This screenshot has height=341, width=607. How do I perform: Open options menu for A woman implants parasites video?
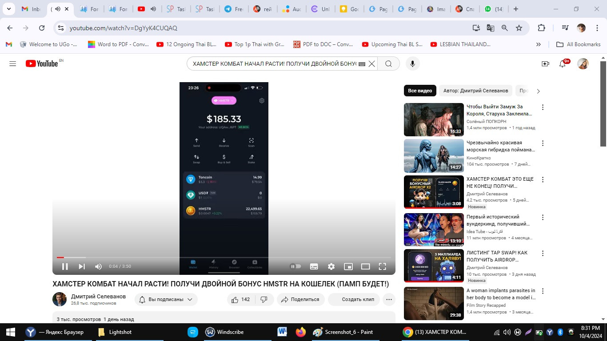coord(543,291)
